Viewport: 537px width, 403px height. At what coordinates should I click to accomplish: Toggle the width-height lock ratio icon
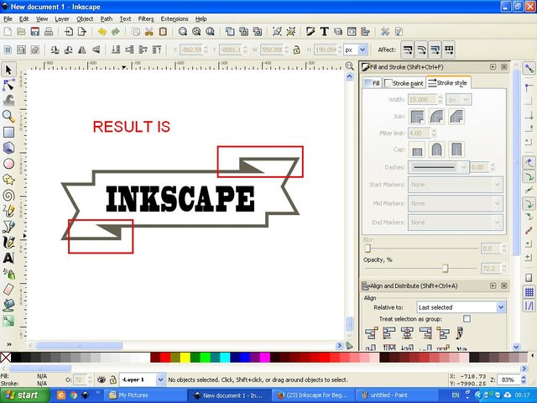pos(296,50)
